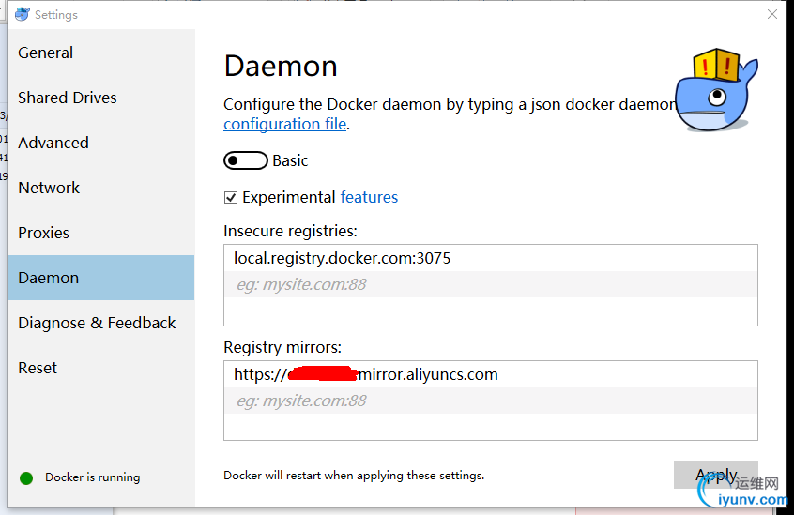
Task: Select the local.registry.docker.com:3075 insecure registry entry
Action: click(x=491, y=259)
